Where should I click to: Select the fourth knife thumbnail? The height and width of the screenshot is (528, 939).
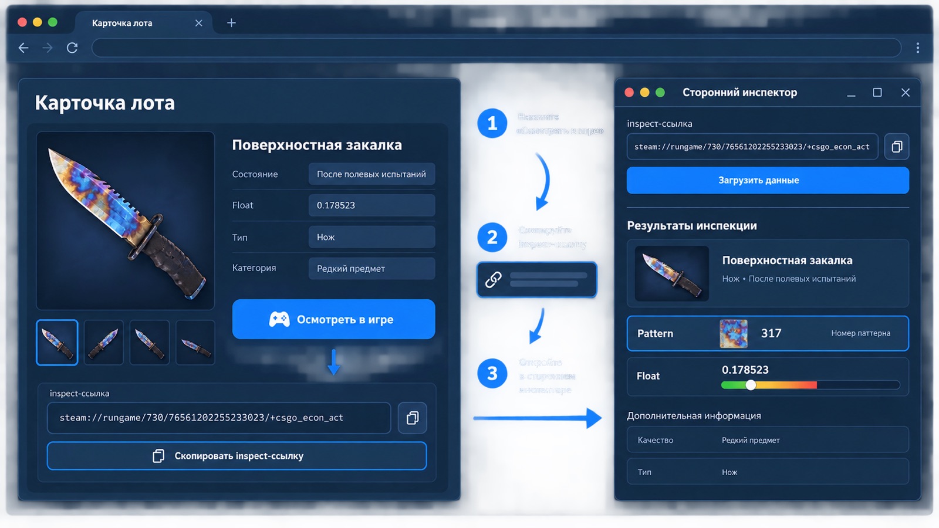[195, 343]
